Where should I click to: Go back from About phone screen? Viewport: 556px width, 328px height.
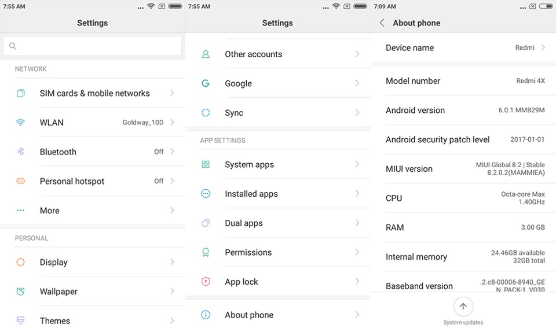coord(382,23)
